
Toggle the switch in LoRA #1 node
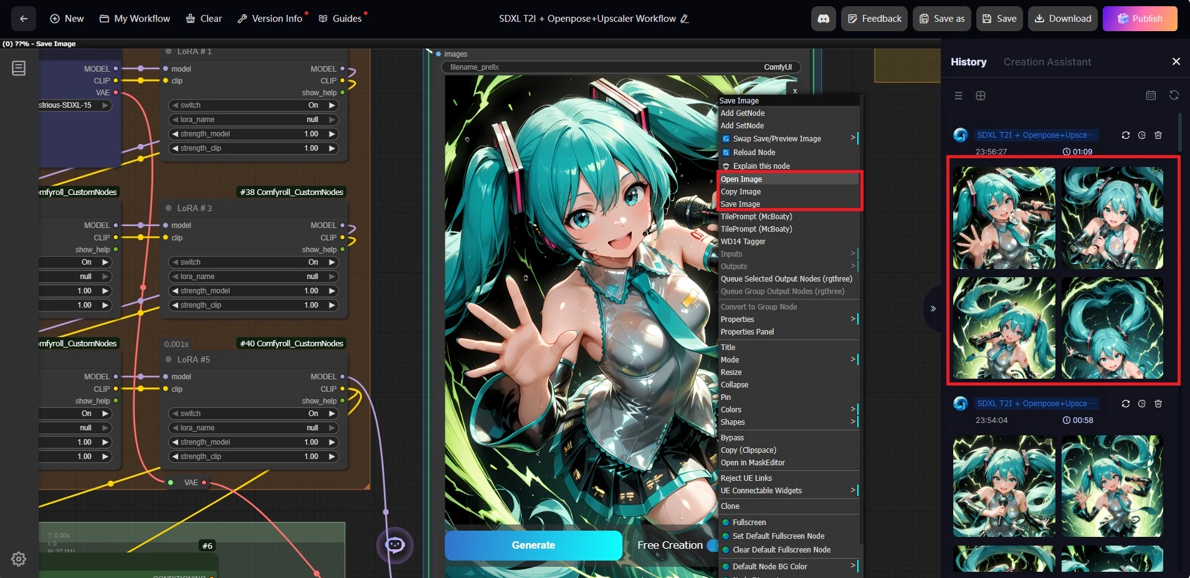(253, 105)
